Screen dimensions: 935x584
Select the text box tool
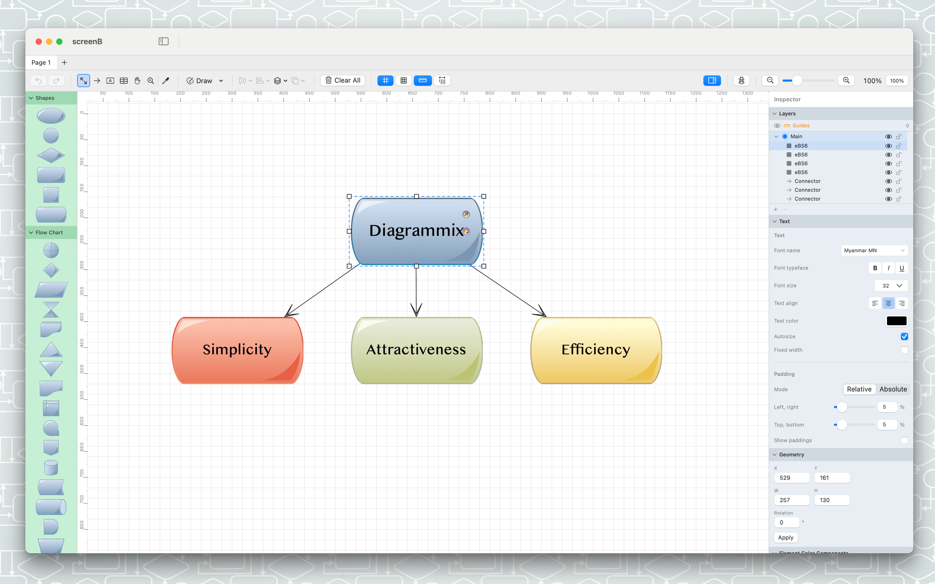coord(110,81)
